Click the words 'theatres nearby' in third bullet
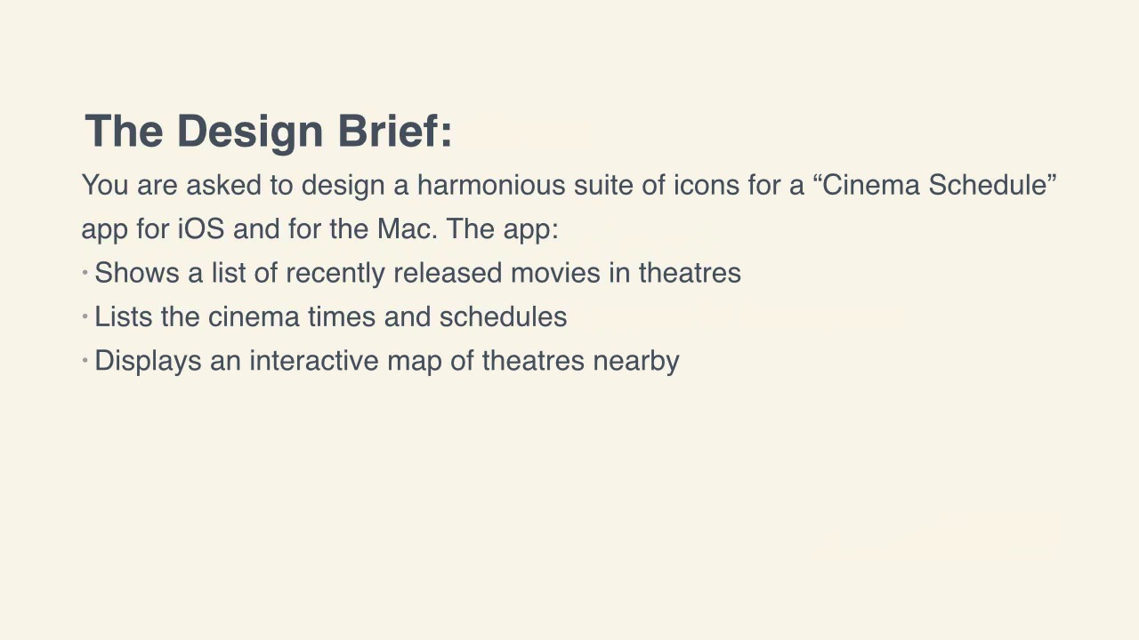This screenshot has height=640, width=1139. (581, 361)
